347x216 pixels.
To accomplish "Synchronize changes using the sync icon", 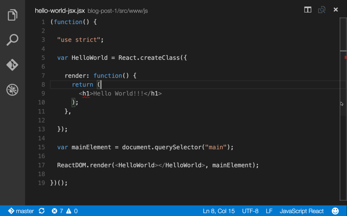I will pos(42,211).
